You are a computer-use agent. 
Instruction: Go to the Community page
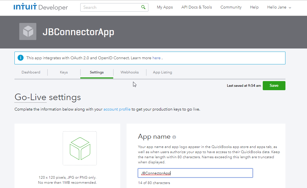(231, 7)
